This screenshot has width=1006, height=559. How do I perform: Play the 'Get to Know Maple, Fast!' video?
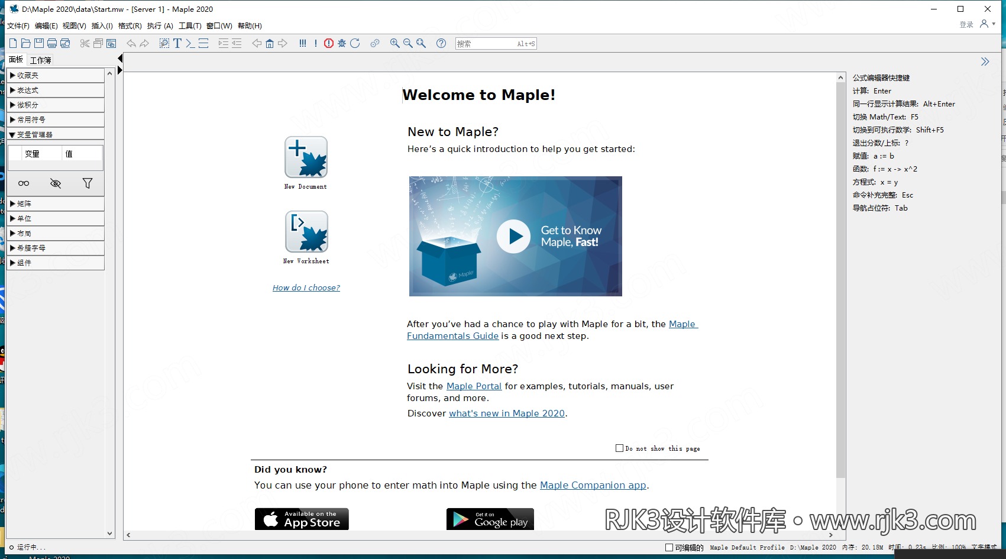(x=513, y=237)
